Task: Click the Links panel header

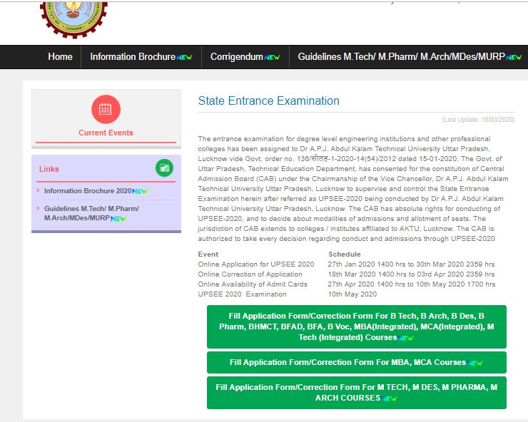Action: click(x=49, y=169)
